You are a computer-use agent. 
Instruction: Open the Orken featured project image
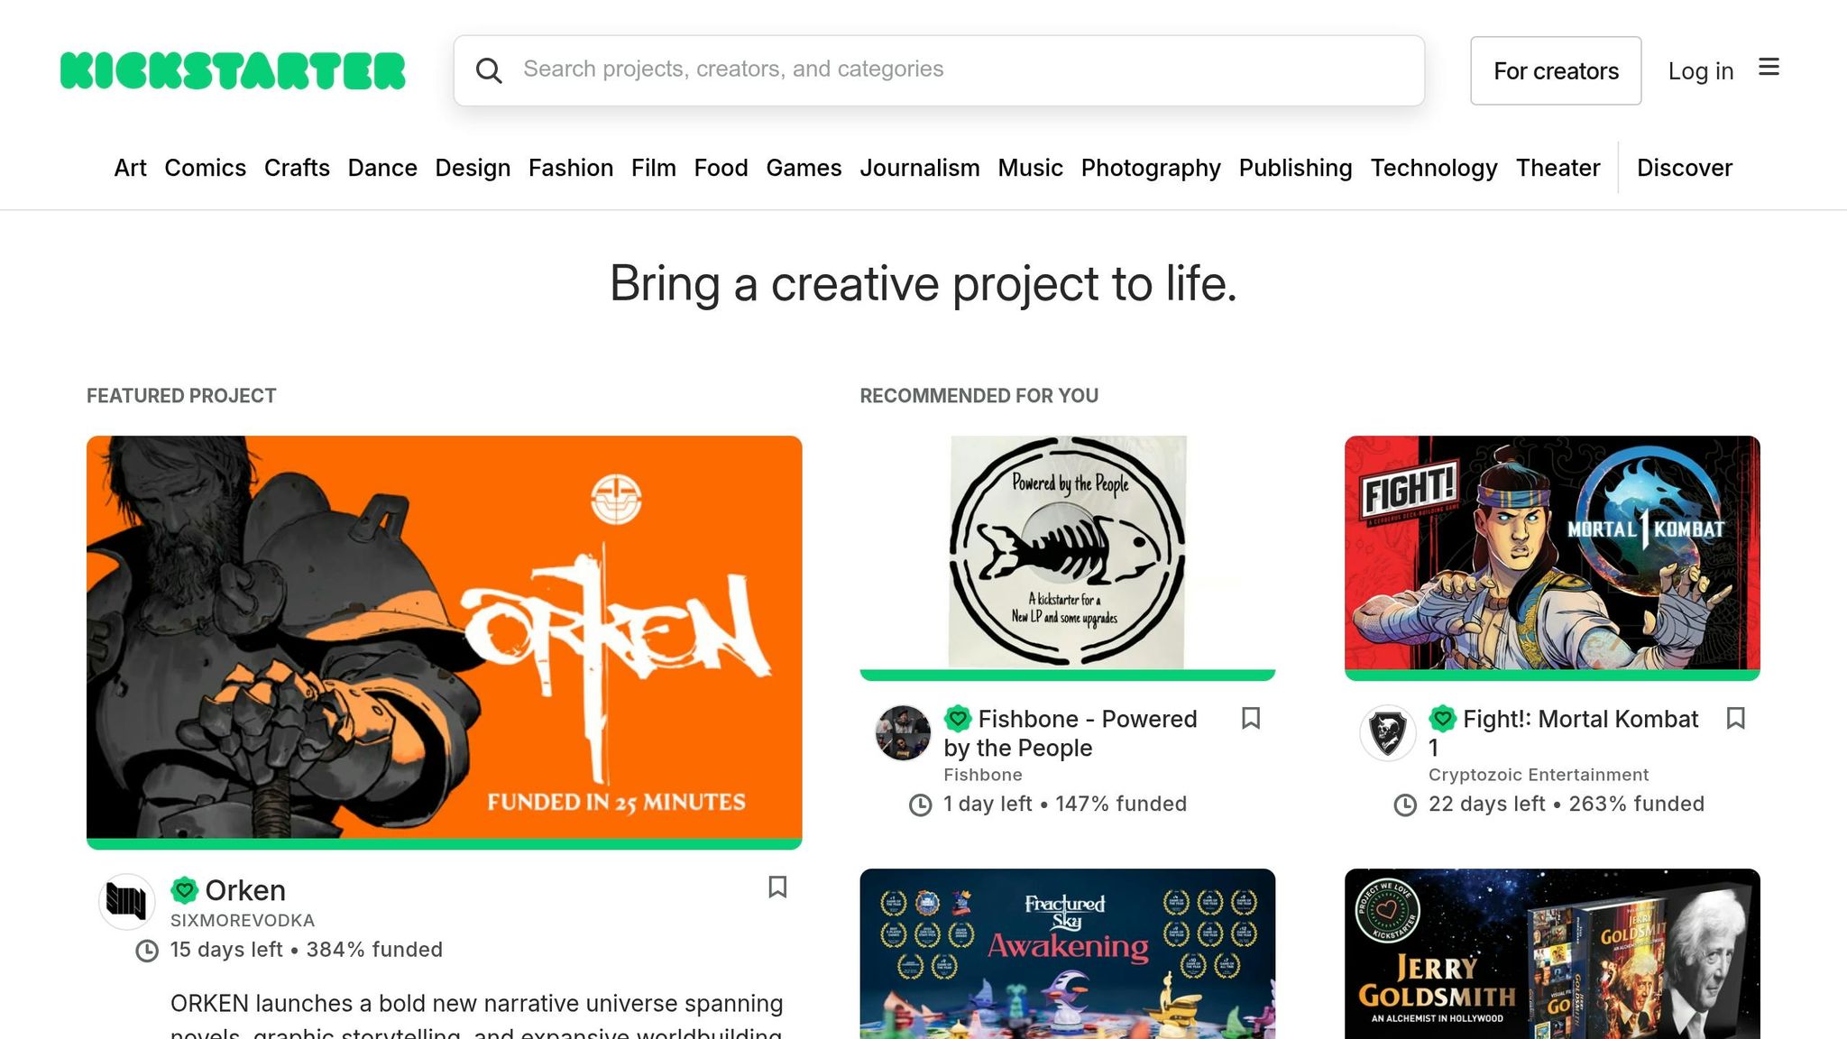click(x=444, y=638)
